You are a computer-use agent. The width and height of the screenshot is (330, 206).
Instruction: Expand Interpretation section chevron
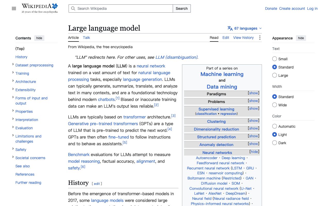click(x=13, y=119)
